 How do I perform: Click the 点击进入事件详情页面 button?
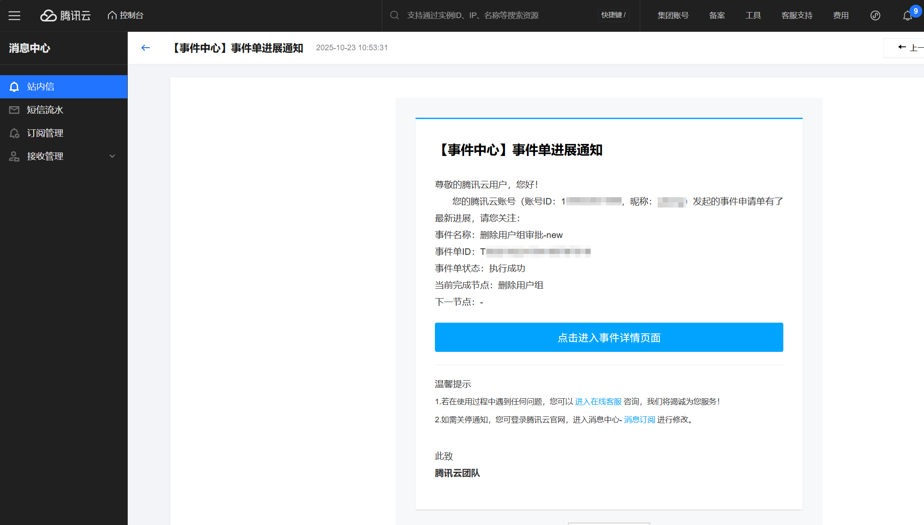[x=609, y=337]
